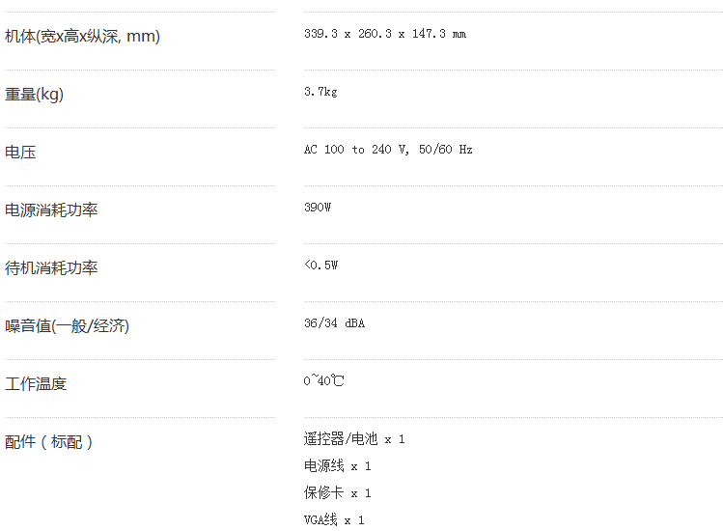
Task: Select the 339.3 x 260.3 x 147.3 mm dimensions value
Action: coord(384,34)
